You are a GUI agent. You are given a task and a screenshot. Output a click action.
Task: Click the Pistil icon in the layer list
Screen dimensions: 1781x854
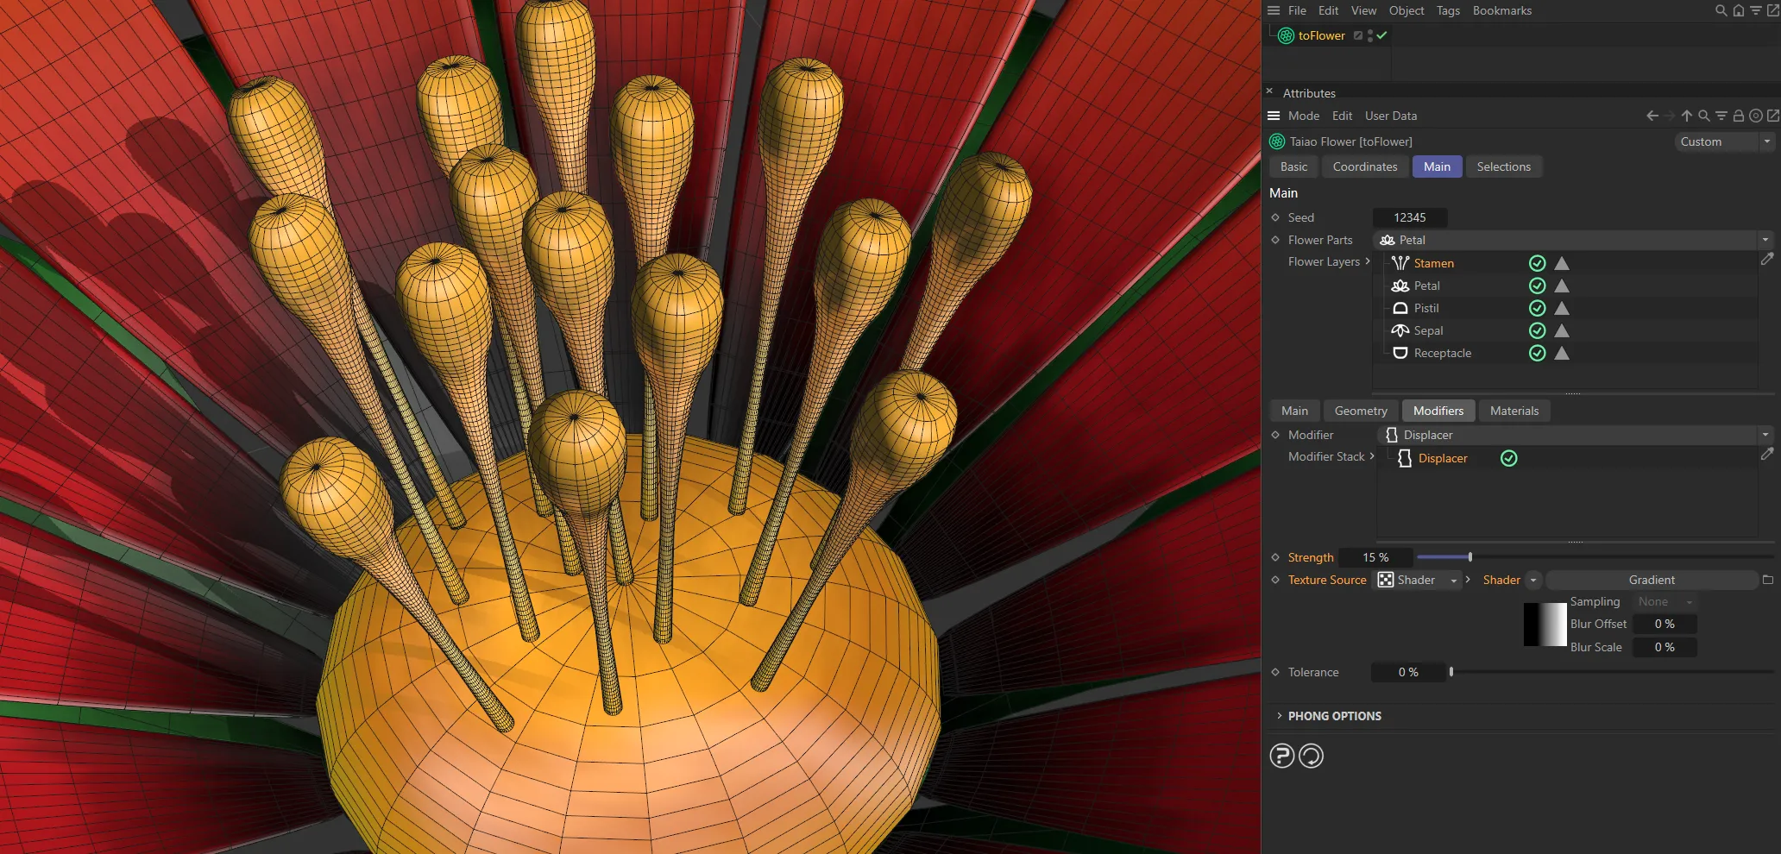click(1400, 308)
